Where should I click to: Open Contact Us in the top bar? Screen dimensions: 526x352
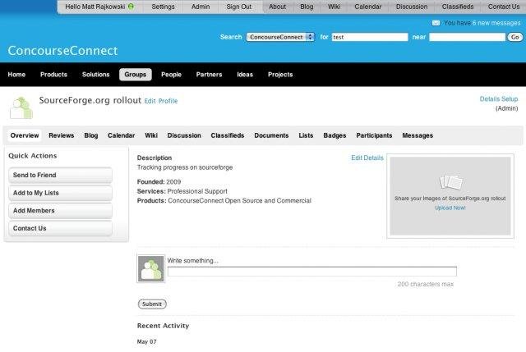coord(504,7)
